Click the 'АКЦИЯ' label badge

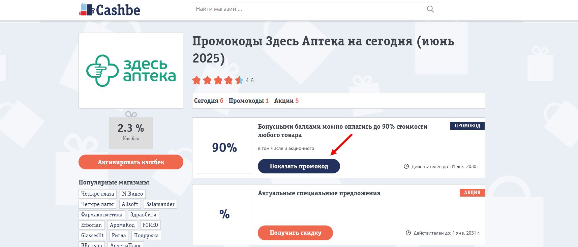472,193
